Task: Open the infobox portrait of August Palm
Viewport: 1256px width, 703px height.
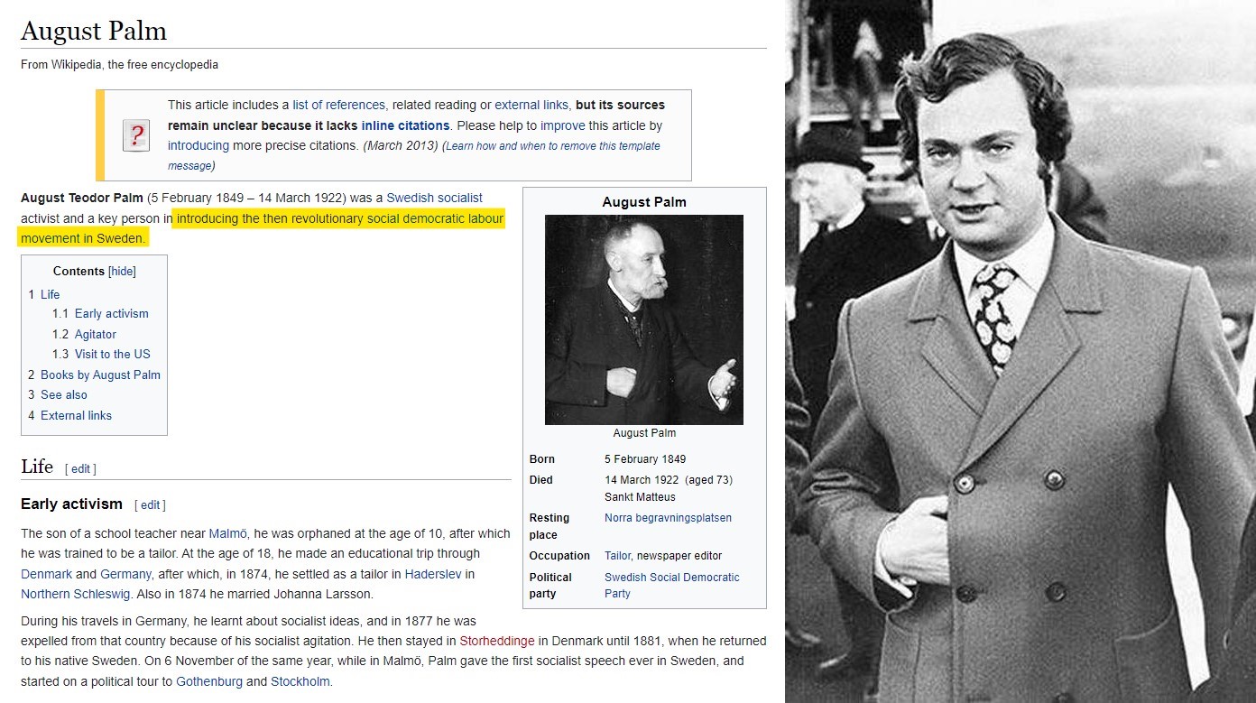Action: pos(644,319)
